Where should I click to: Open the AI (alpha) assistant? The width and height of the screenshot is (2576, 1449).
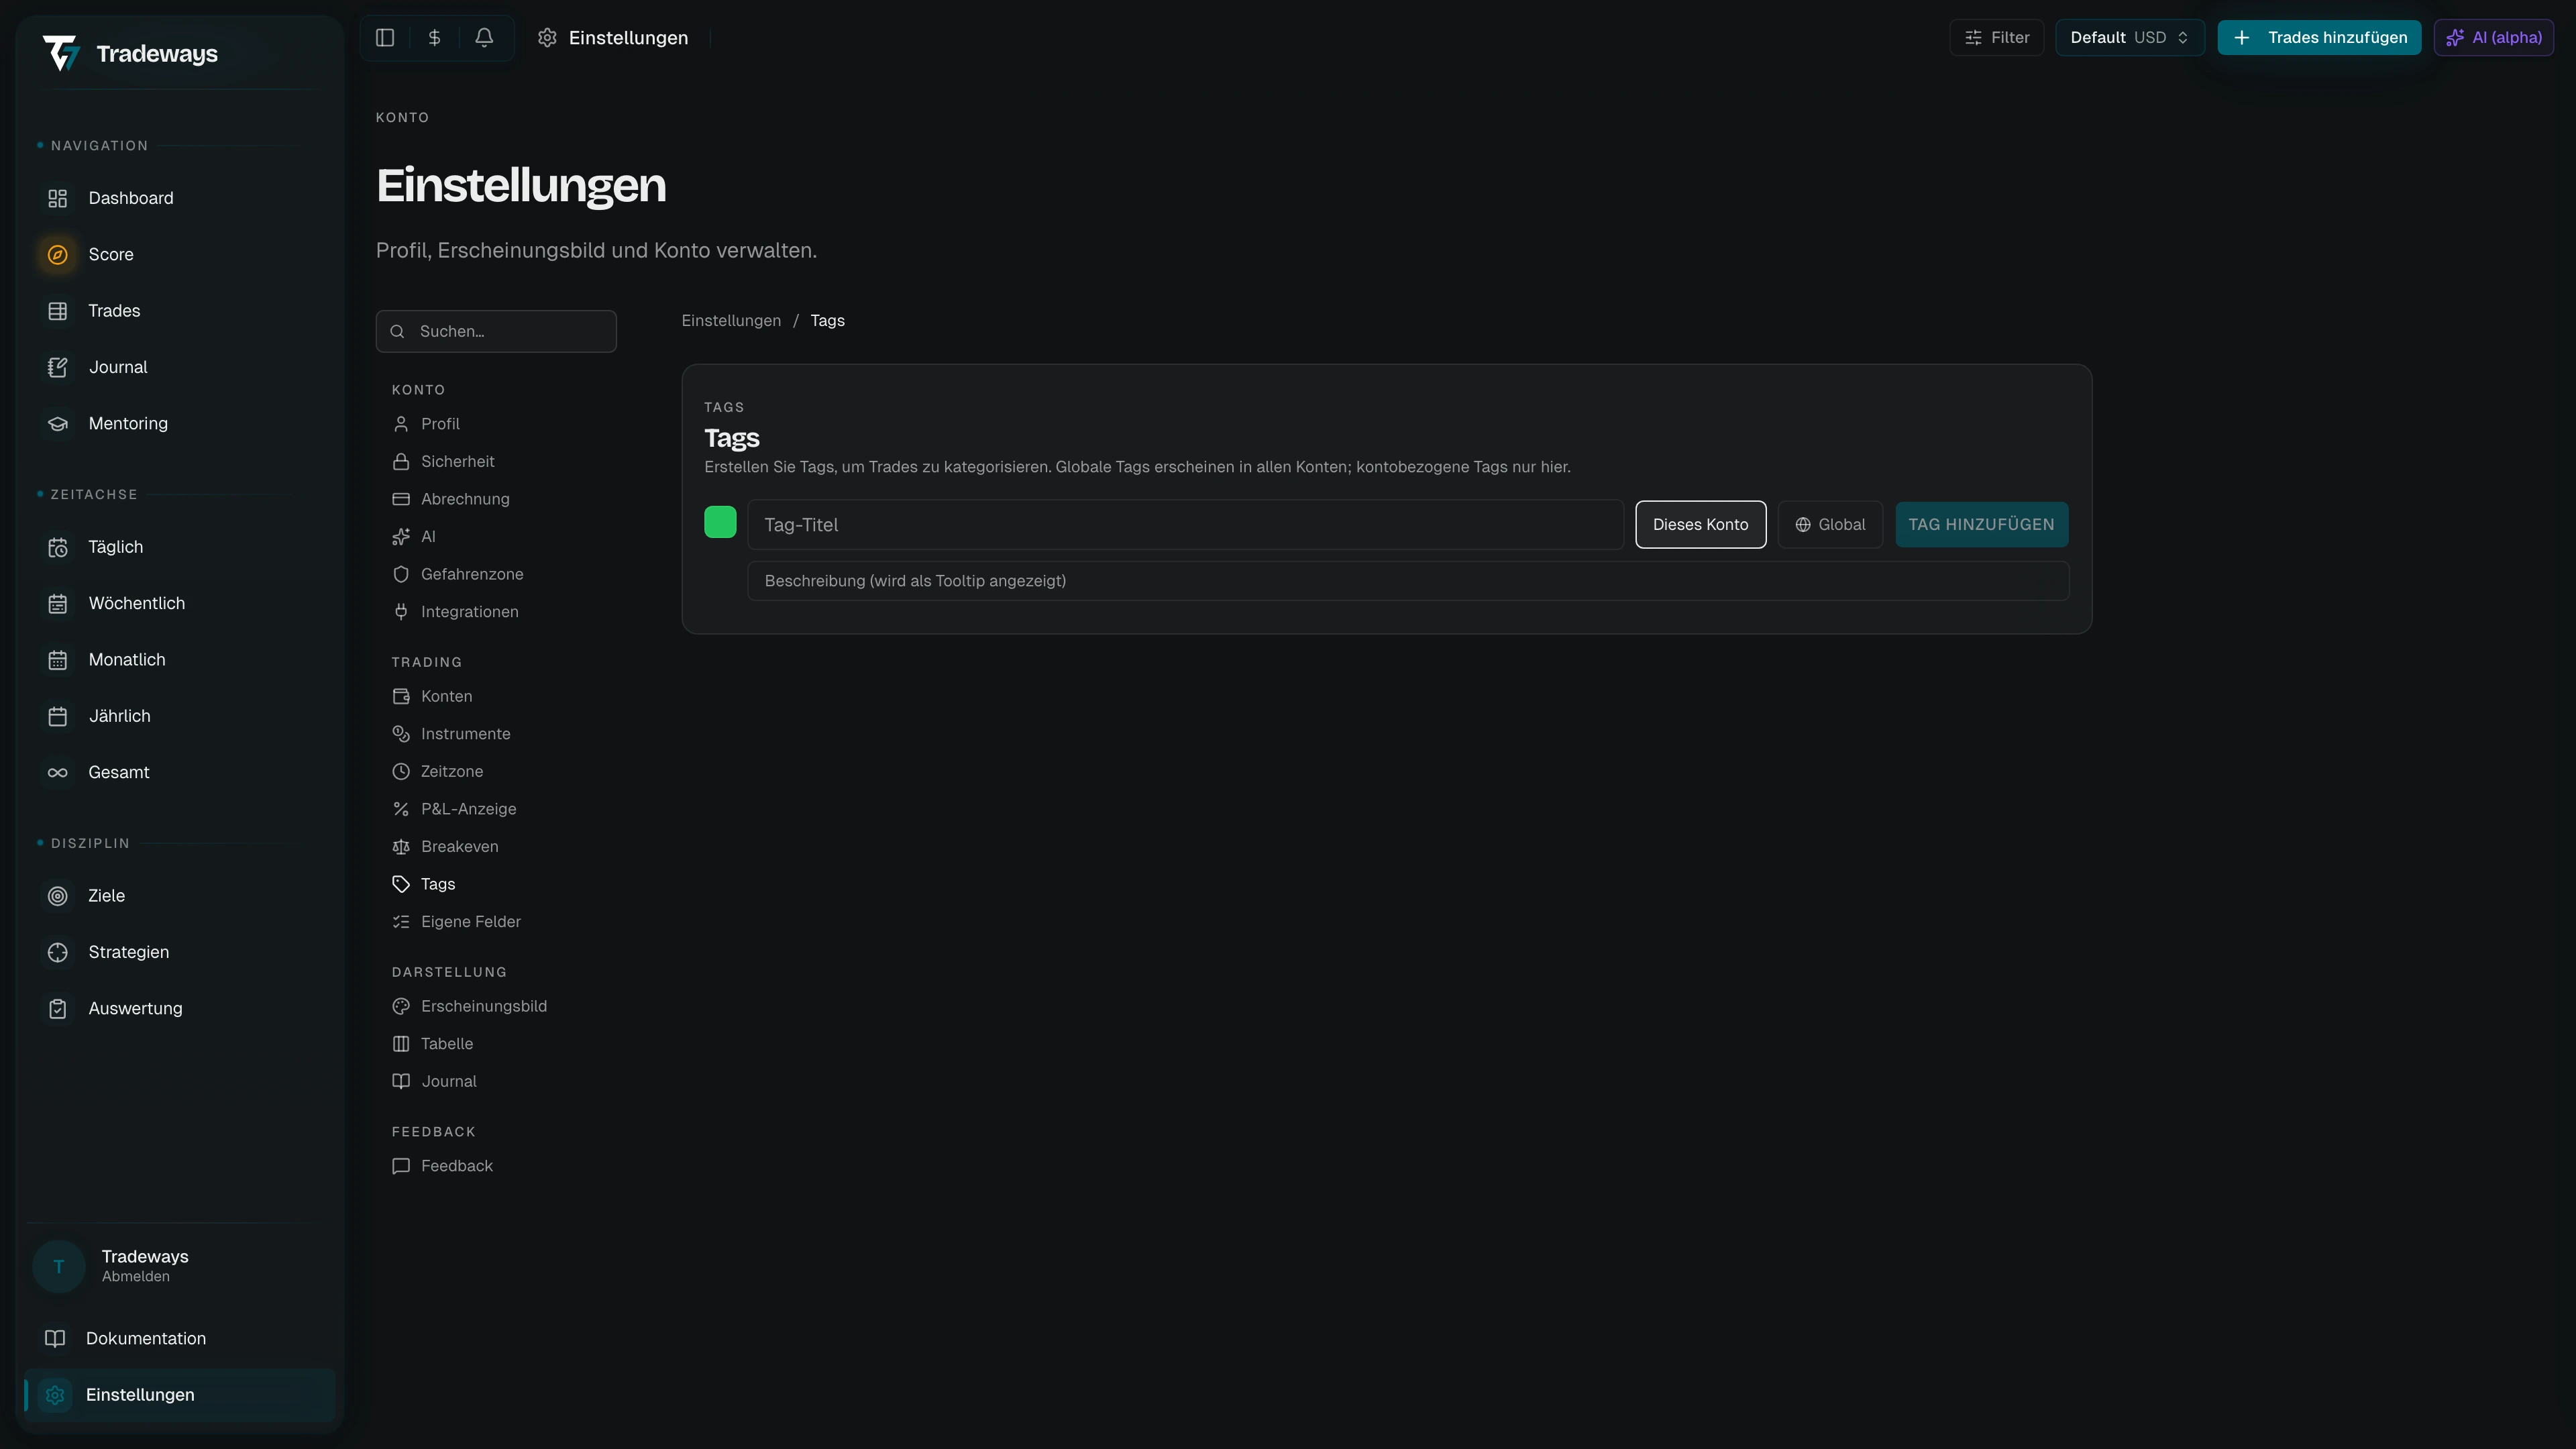coord(2493,38)
